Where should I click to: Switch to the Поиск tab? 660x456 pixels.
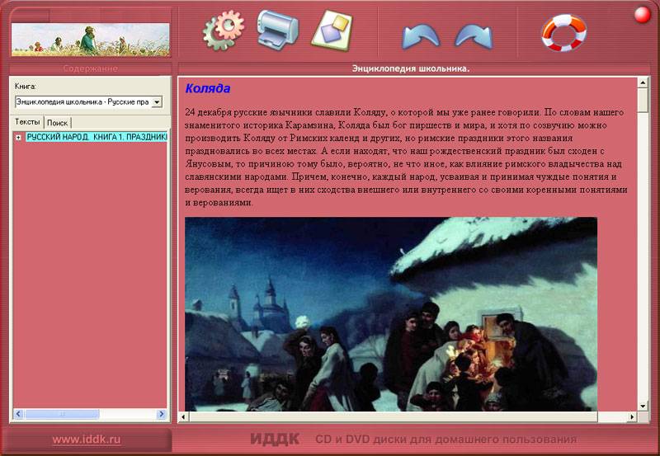[x=58, y=122]
